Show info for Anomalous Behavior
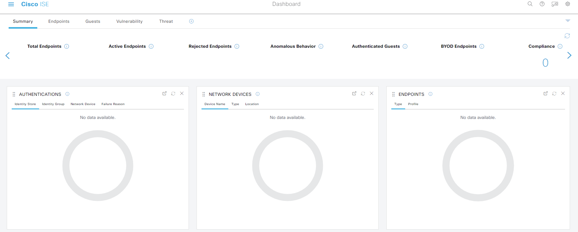Screen dimensions: 578x232 321,46
